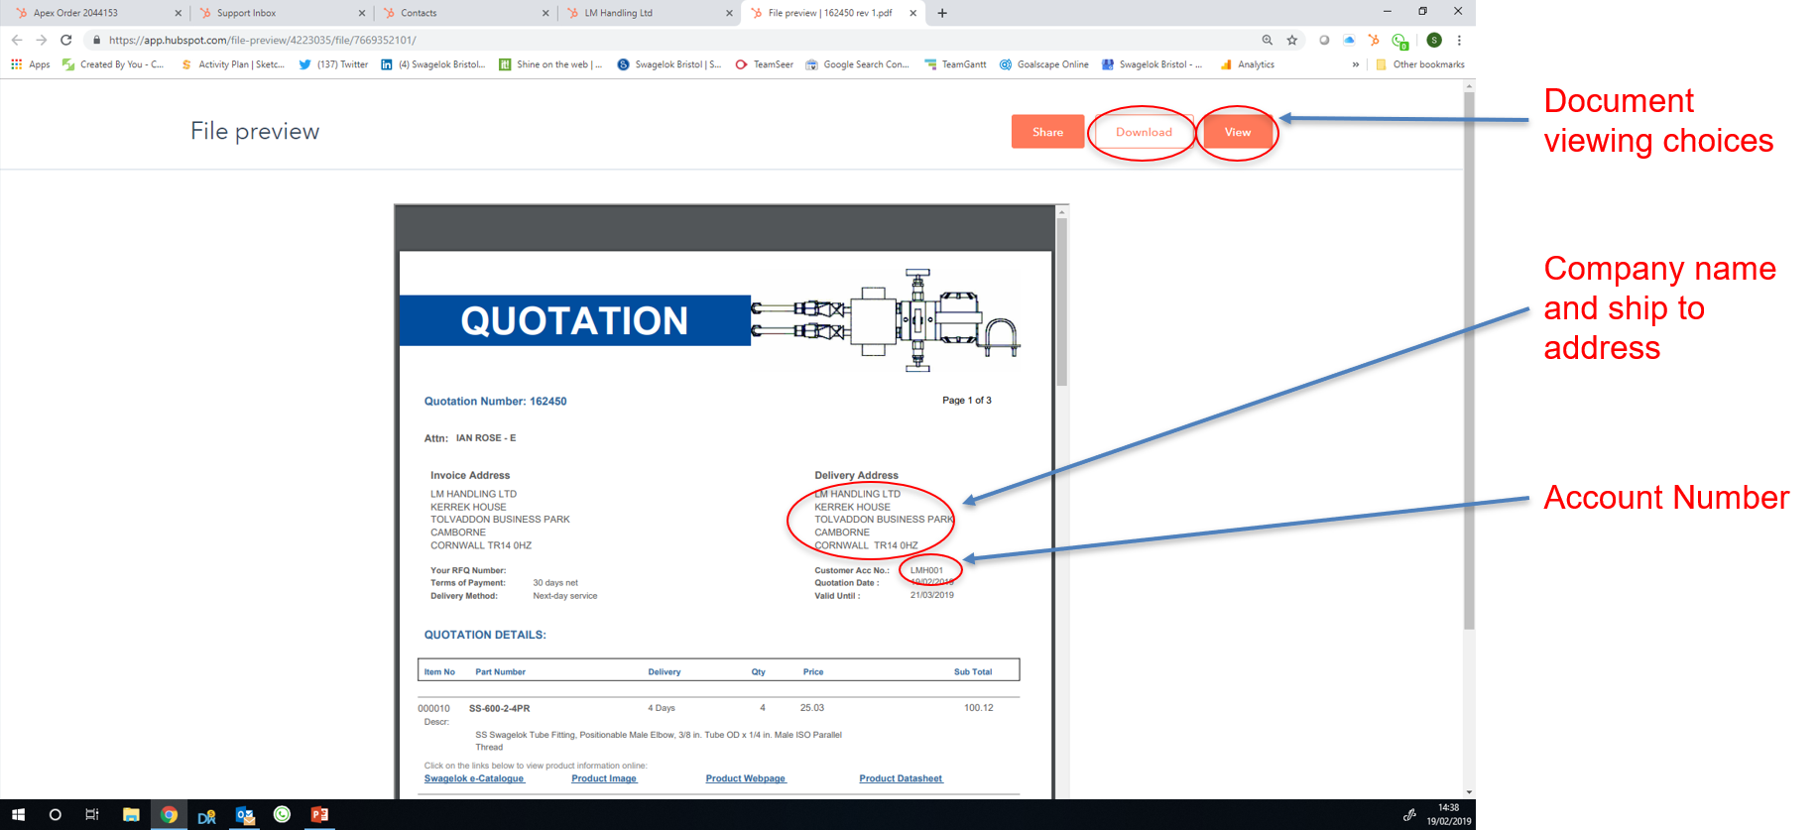The image size is (1820, 830).
Task: Open the Chrome three-dot menu
Action: (x=1459, y=41)
